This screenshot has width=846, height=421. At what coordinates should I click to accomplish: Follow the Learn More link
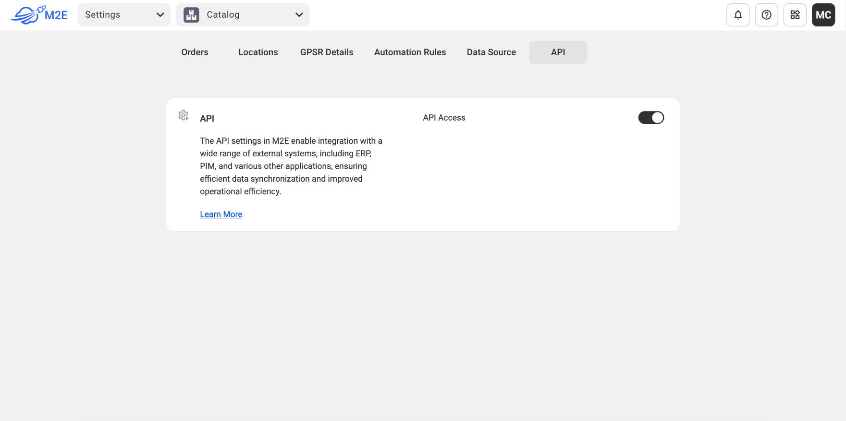point(221,214)
